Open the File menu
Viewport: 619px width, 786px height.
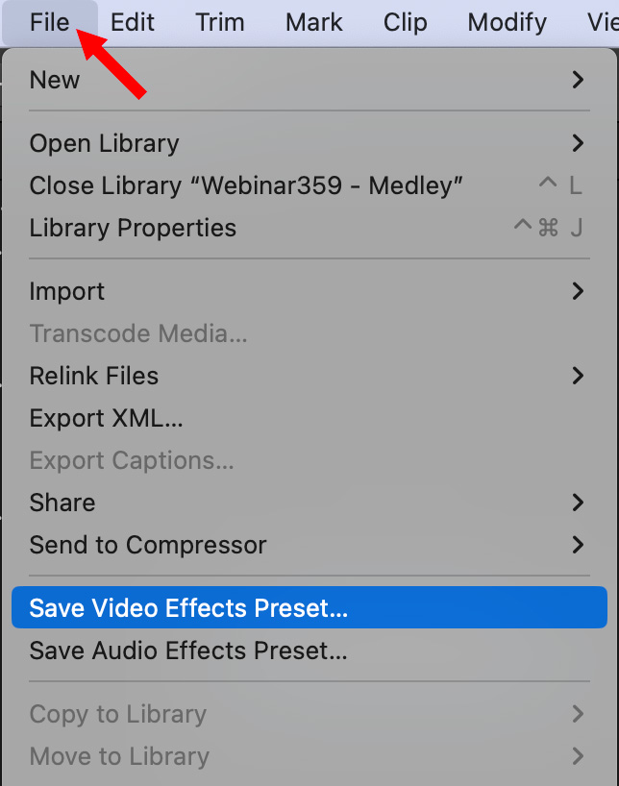tap(50, 22)
